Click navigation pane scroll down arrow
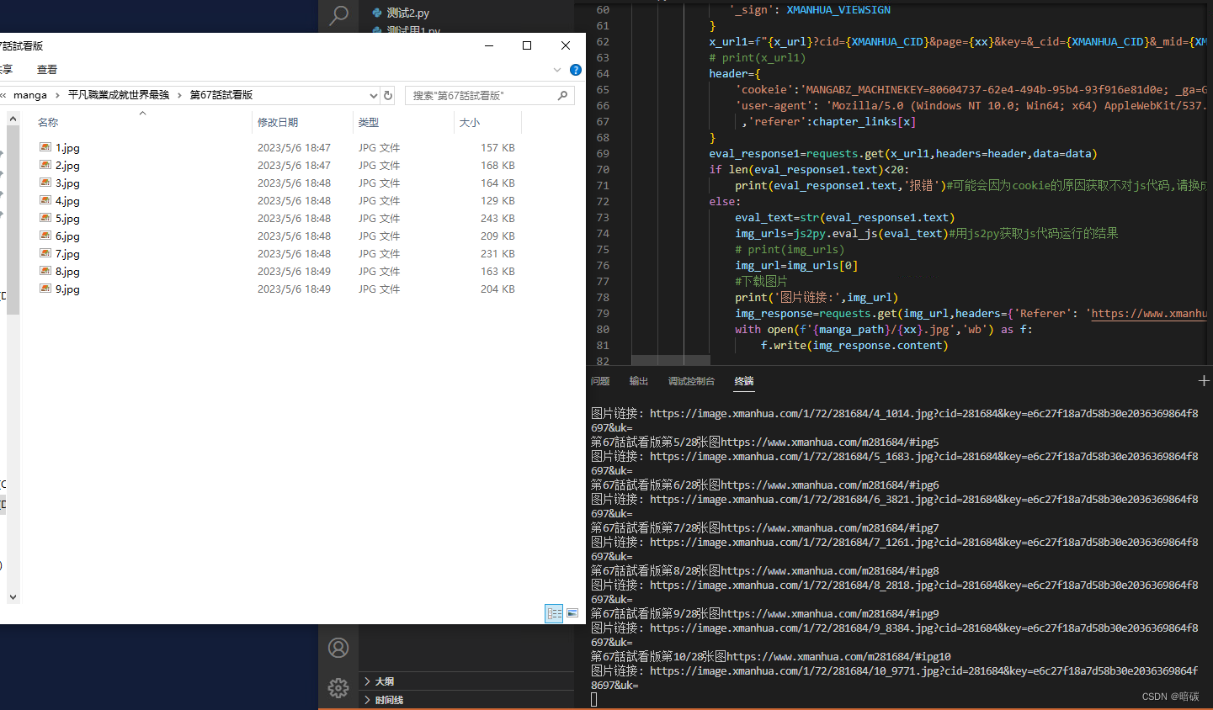The height and width of the screenshot is (710, 1213). 13,596
